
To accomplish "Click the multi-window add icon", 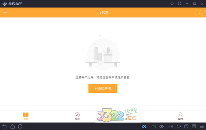I will point(186,126).
